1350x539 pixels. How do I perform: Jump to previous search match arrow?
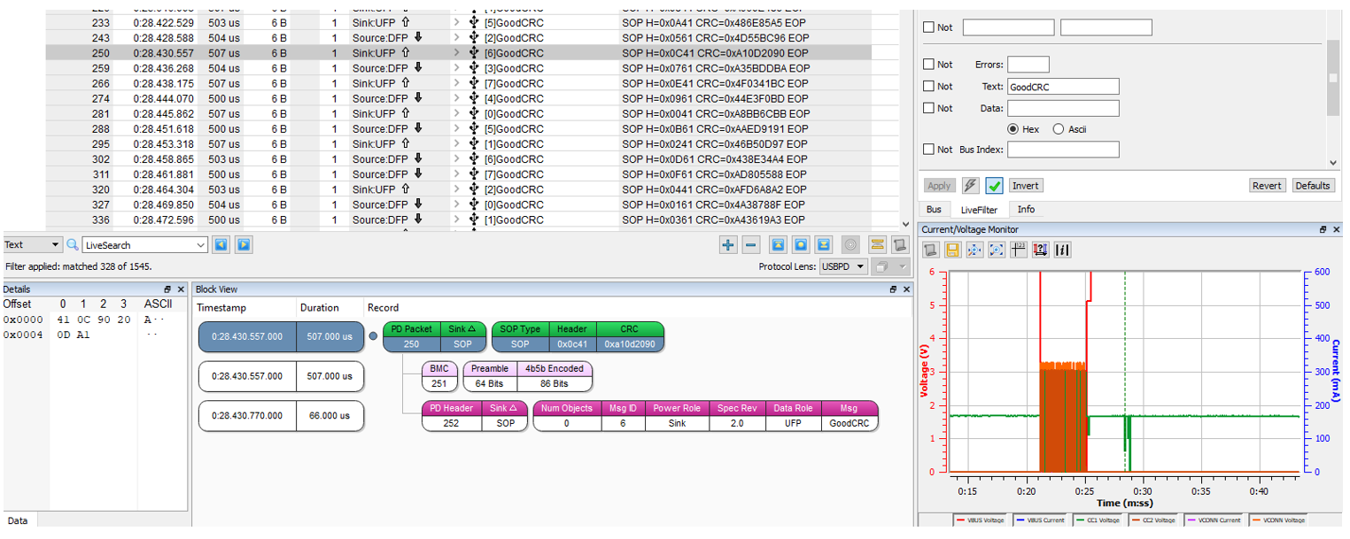tap(221, 245)
